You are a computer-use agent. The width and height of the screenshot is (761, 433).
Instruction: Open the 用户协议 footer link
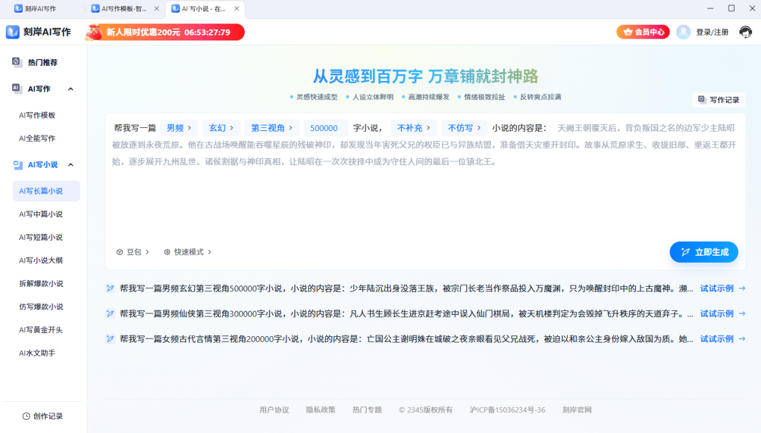274,410
